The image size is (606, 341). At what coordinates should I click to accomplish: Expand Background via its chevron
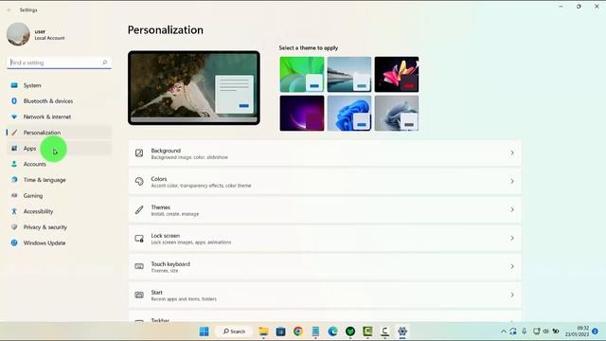[x=512, y=153]
